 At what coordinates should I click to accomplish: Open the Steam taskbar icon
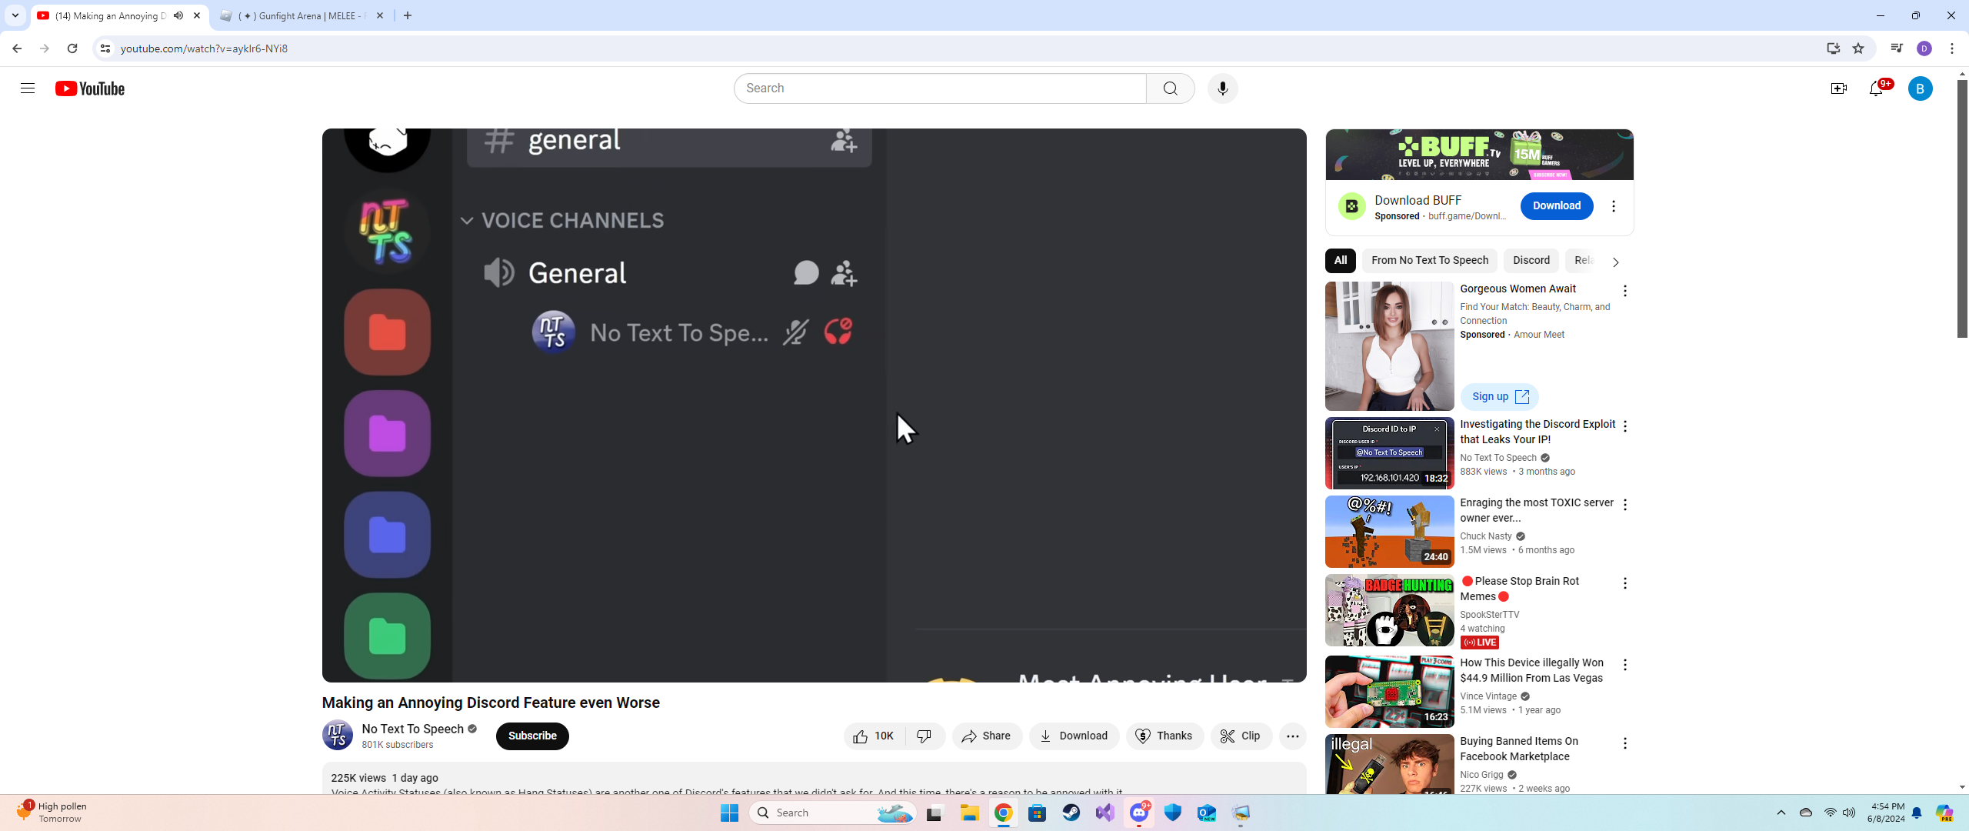[x=1071, y=813]
